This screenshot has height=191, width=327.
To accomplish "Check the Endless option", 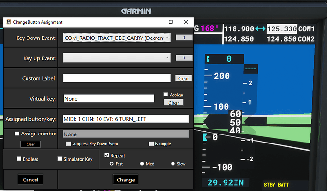I will (x=19, y=159).
